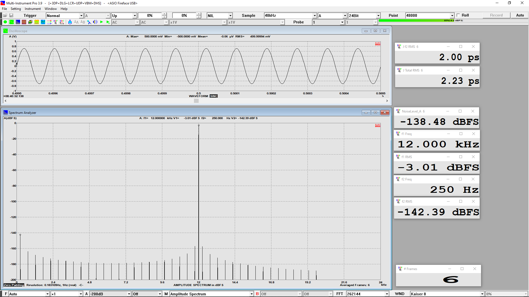Open the DUT Device Test Plan icon

[x=43, y=22]
